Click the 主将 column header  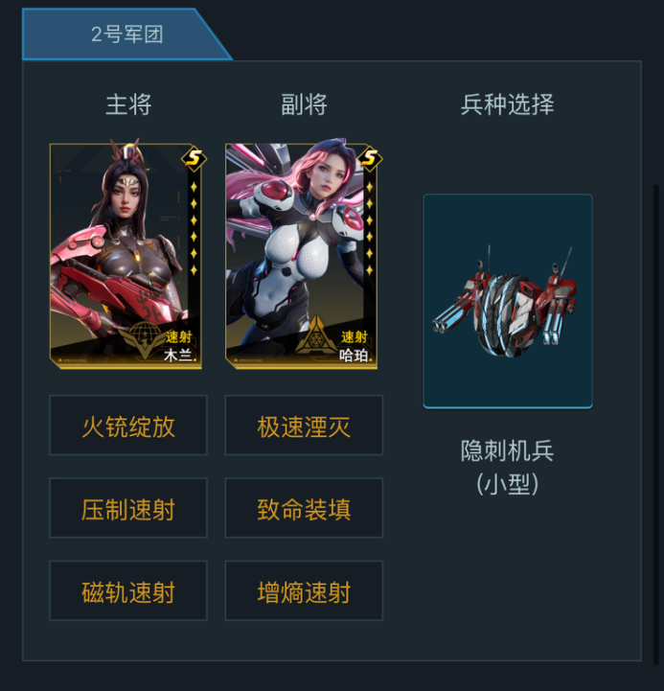(128, 104)
